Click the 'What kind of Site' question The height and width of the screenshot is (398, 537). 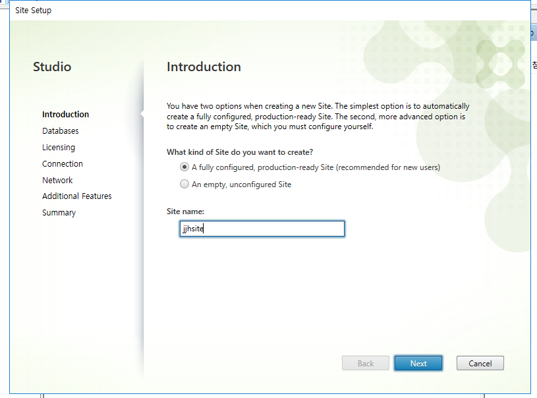pyautogui.click(x=240, y=152)
